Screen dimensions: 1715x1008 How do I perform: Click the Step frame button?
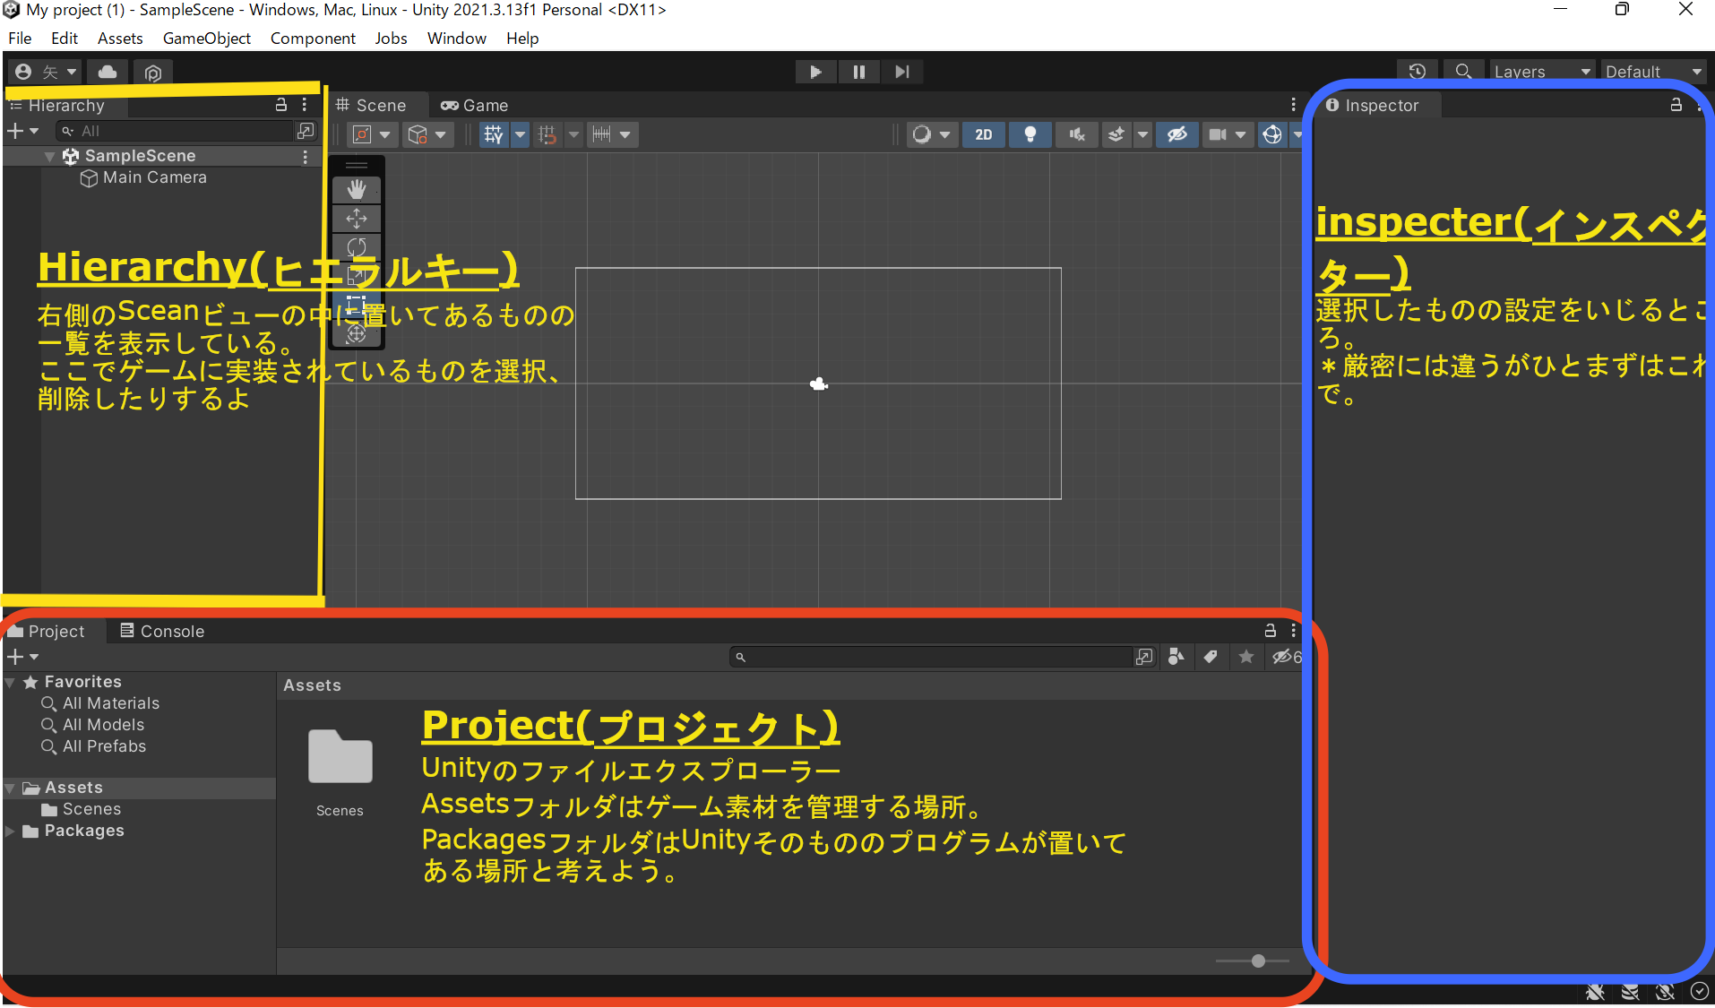[902, 72]
